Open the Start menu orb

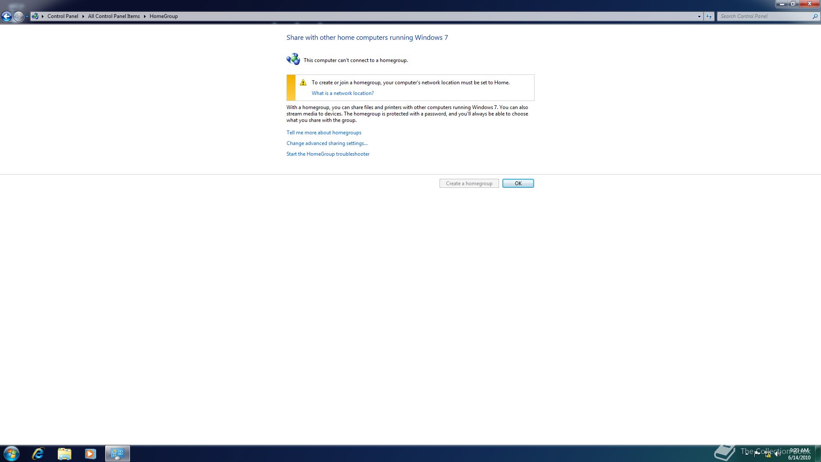12,453
